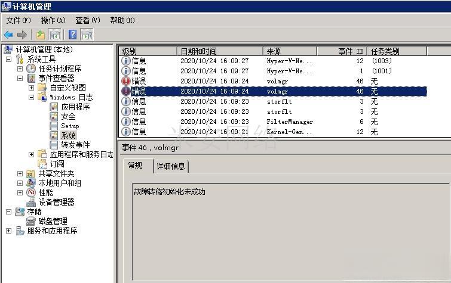Click the 事件查看器 icon

tap(31, 78)
